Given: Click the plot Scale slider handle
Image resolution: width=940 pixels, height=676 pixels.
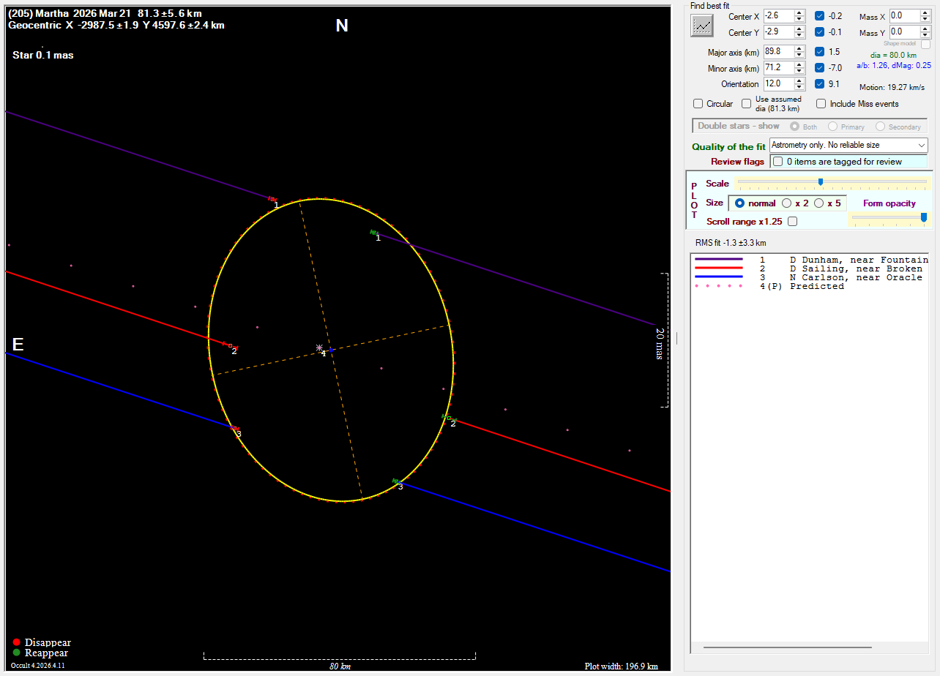Looking at the screenshot, I should (x=820, y=182).
